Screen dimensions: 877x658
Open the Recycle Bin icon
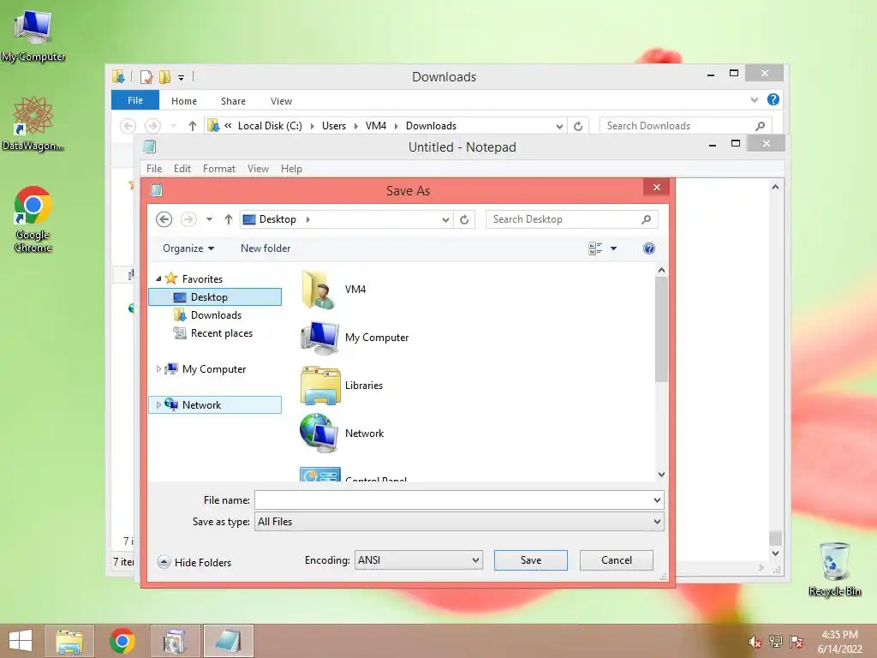(x=834, y=569)
